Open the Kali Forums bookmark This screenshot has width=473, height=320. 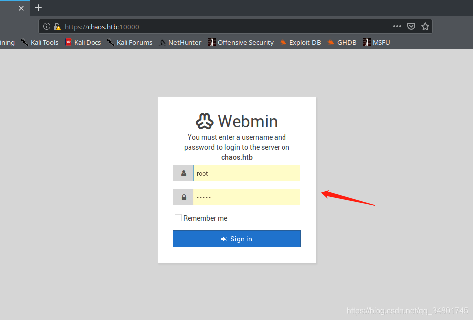pos(130,43)
